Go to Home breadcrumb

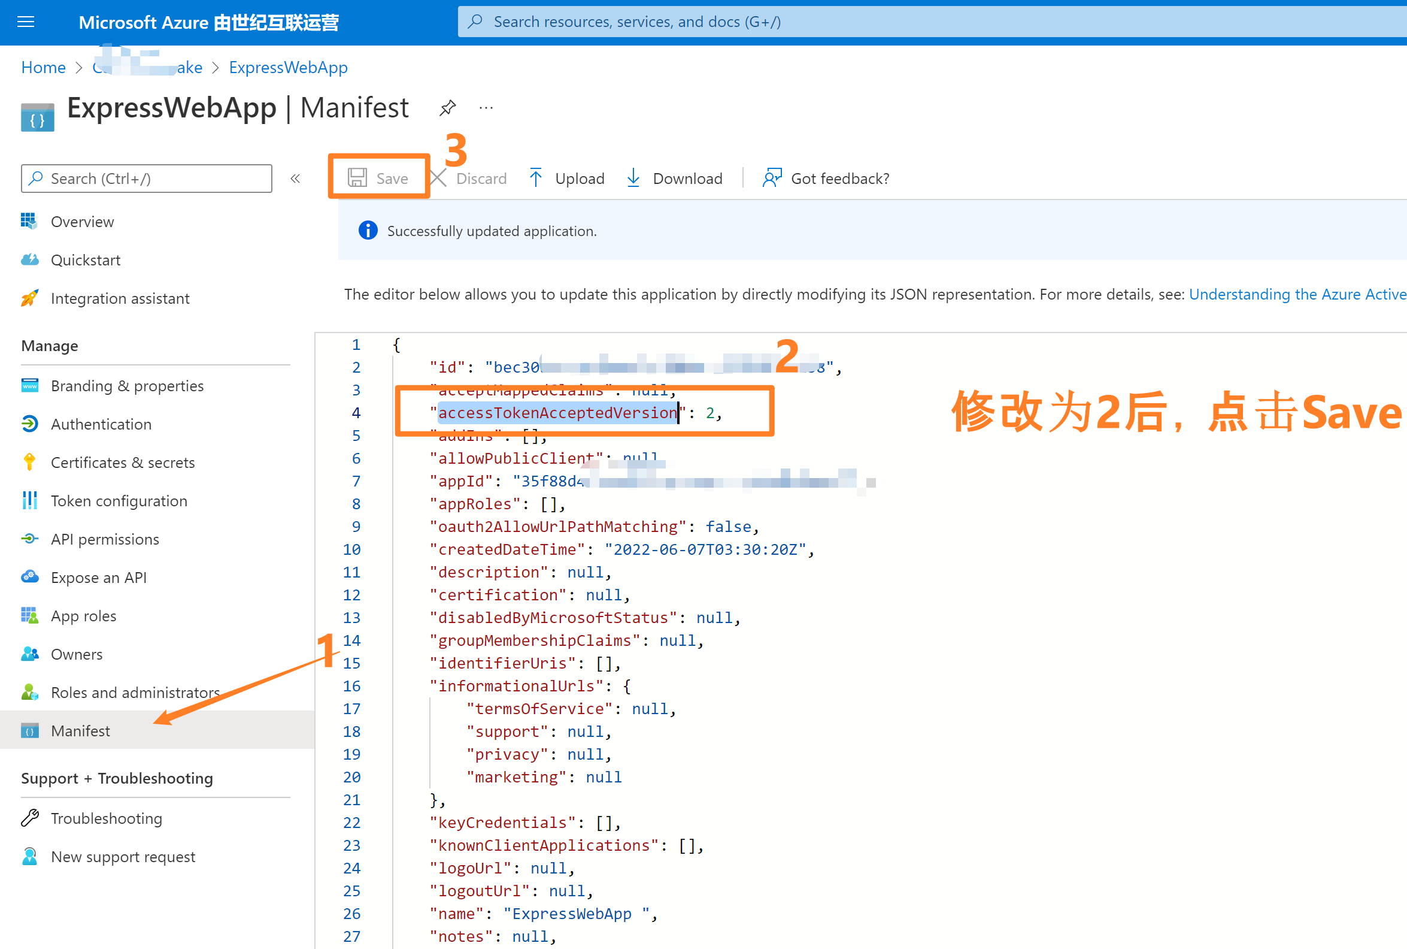[43, 67]
